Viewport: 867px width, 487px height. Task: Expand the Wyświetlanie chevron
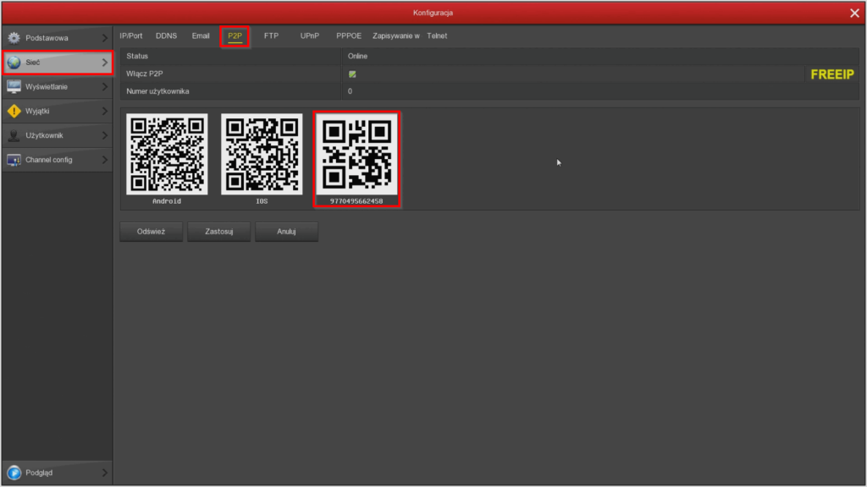pos(105,86)
